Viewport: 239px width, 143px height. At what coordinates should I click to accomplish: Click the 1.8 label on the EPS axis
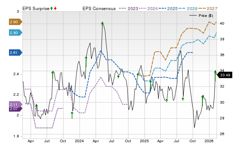(x=16, y=136)
